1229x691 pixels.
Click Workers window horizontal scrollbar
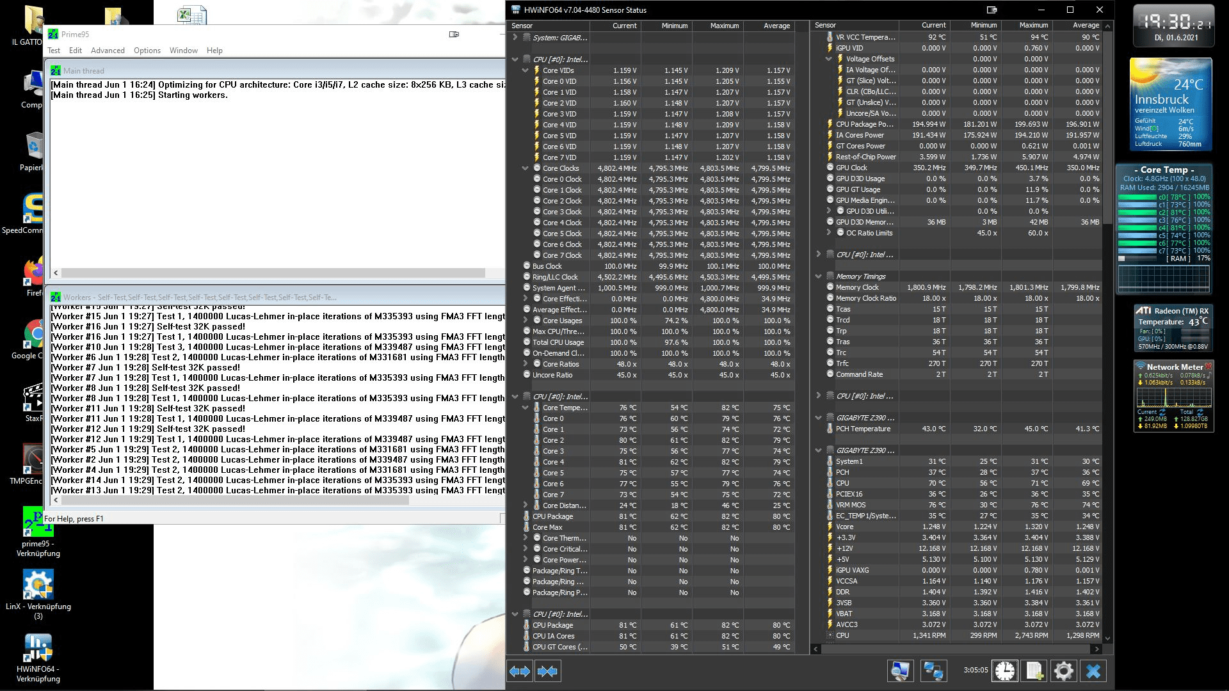tap(236, 500)
